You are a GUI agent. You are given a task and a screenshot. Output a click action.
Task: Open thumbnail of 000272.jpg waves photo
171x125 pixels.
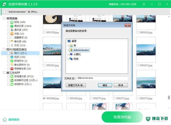146,83
